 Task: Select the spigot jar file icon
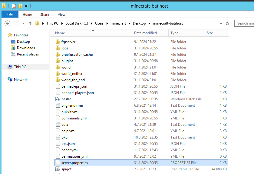58,169
